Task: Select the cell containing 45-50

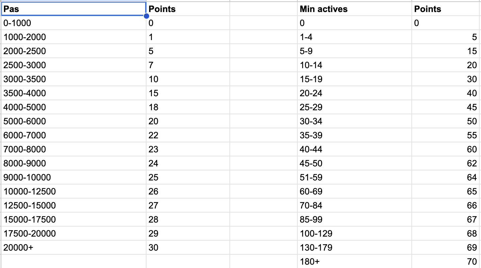Action: coord(354,163)
